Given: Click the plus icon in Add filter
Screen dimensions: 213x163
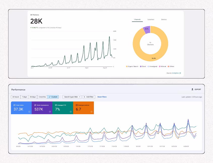Looking at the screenshot, I should [x=84, y=97].
